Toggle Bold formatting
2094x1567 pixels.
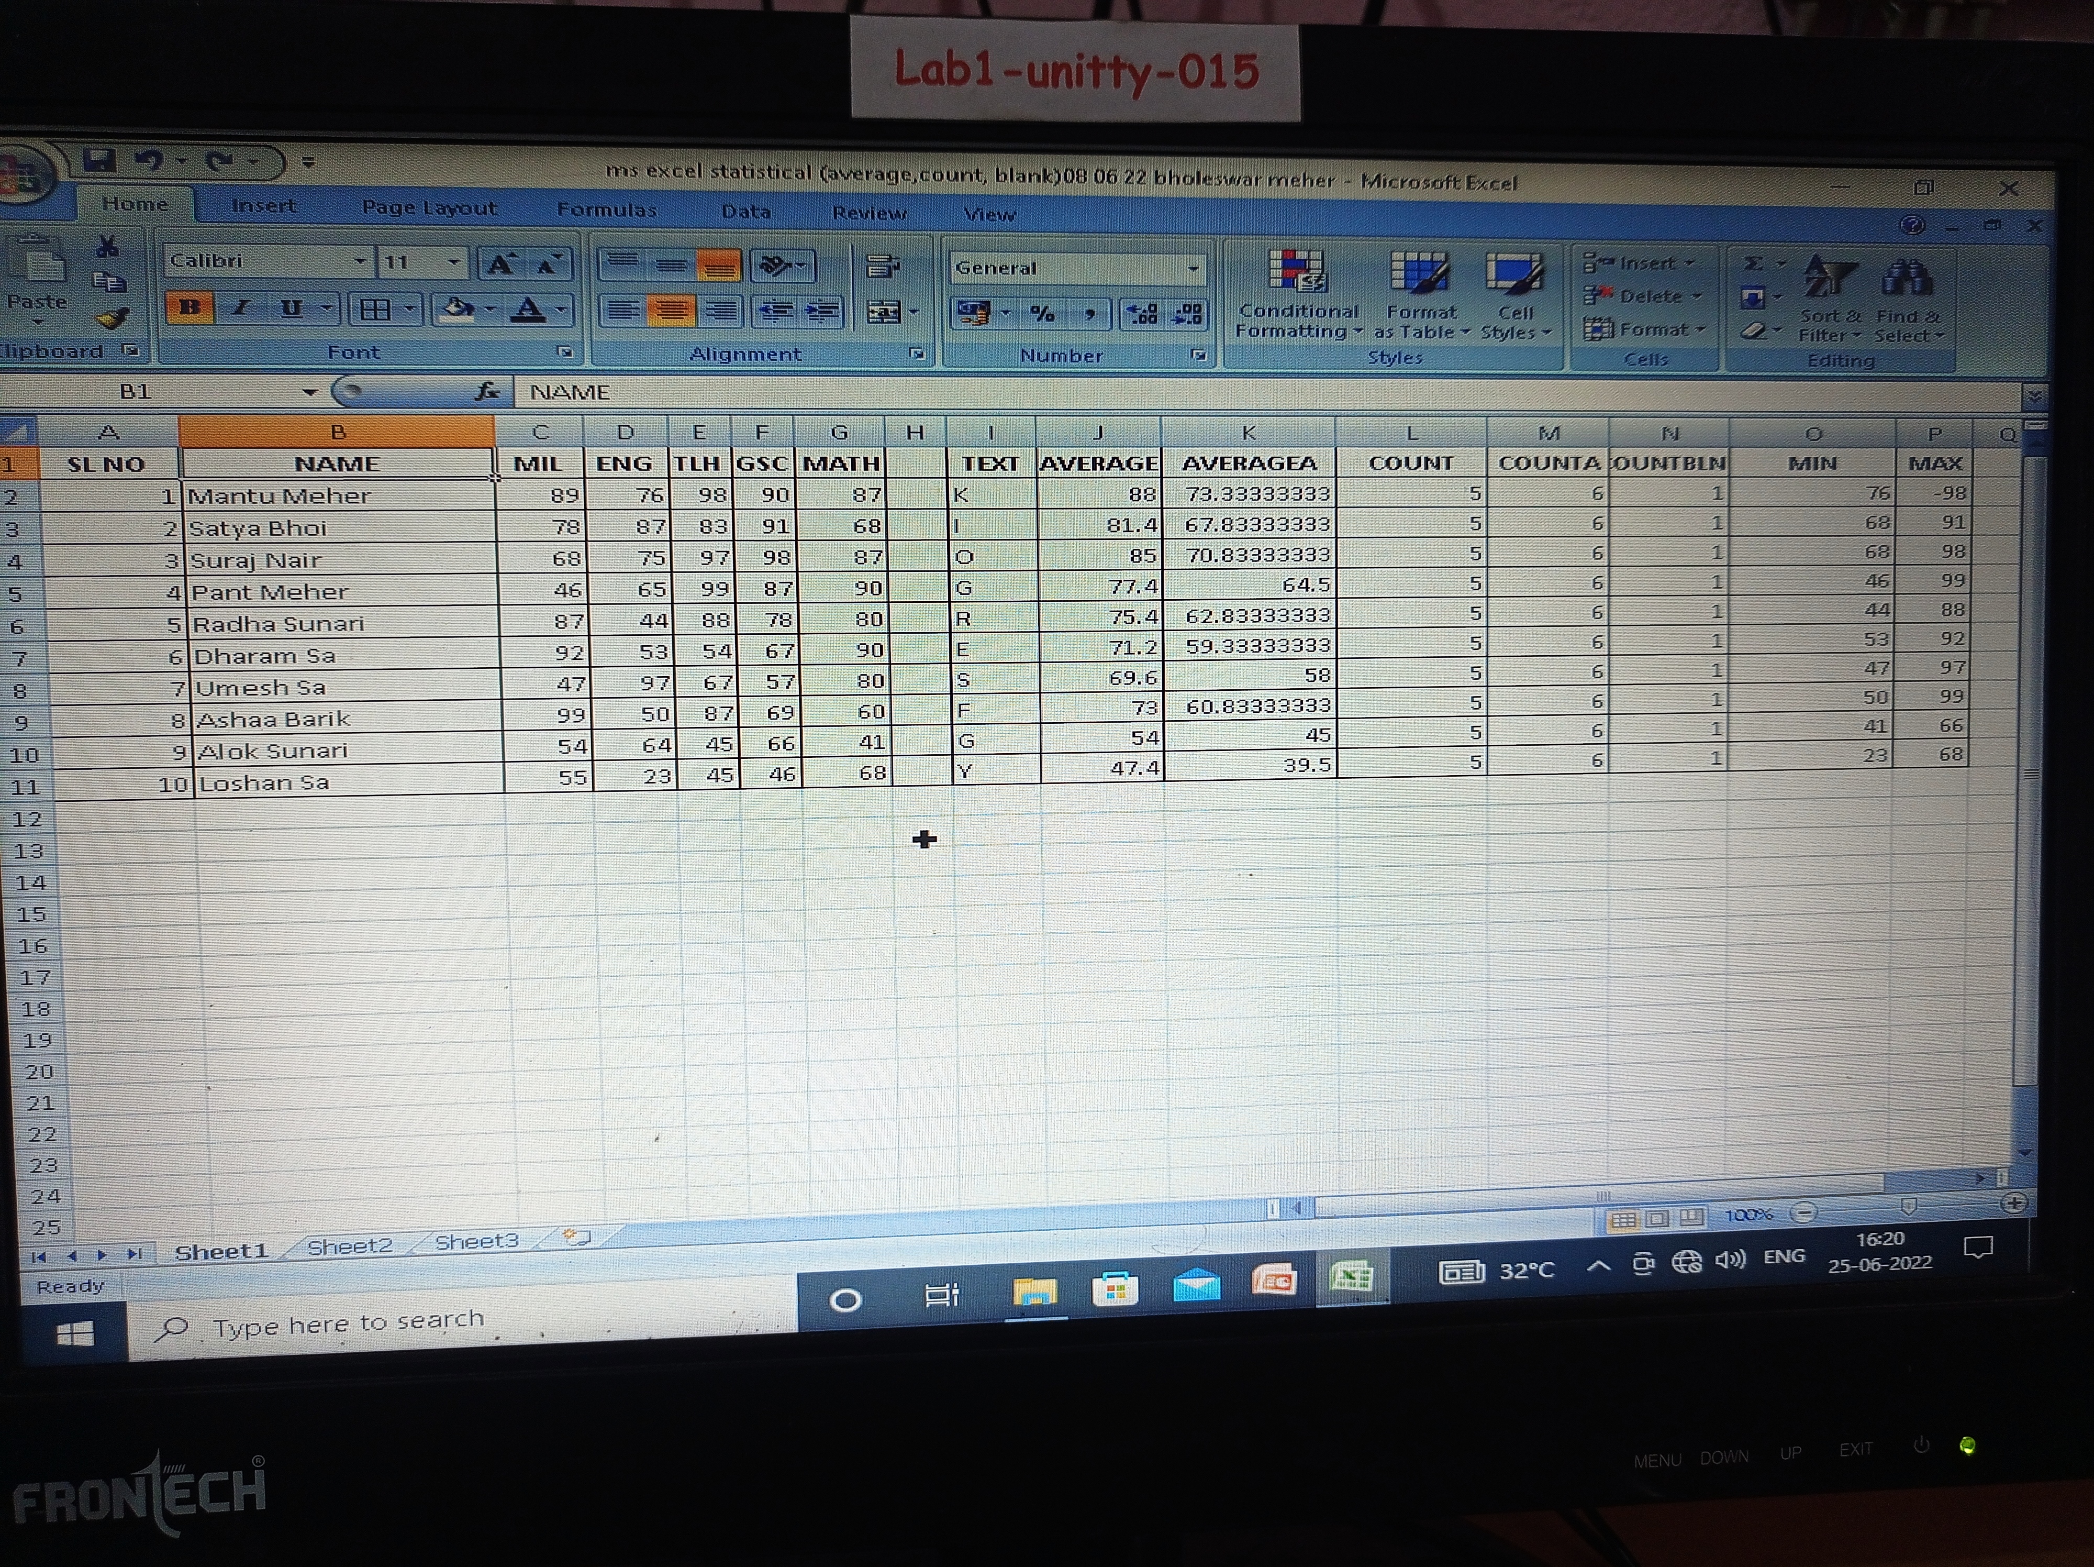click(x=190, y=307)
